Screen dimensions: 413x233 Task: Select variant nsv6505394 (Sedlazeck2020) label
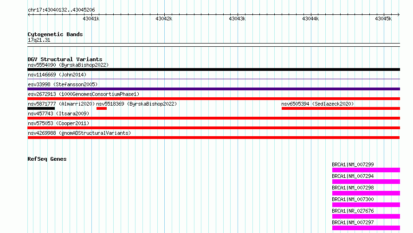[x=317, y=104]
